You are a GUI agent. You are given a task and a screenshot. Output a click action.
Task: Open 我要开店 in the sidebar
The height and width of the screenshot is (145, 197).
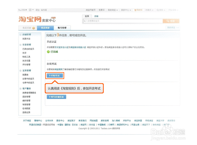click(26, 39)
